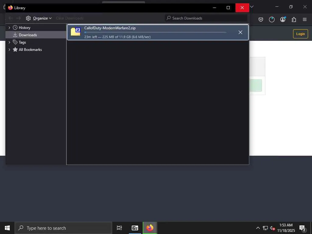Open Task View from the taskbar
Viewport: 312px width, 234px height.
[119, 228]
